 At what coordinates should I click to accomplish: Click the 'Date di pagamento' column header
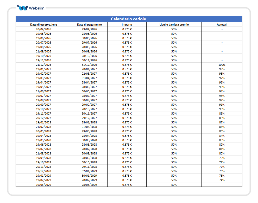(x=89, y=25)
